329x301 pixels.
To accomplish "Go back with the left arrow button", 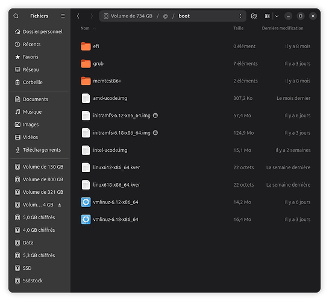I will coord(78,16).
